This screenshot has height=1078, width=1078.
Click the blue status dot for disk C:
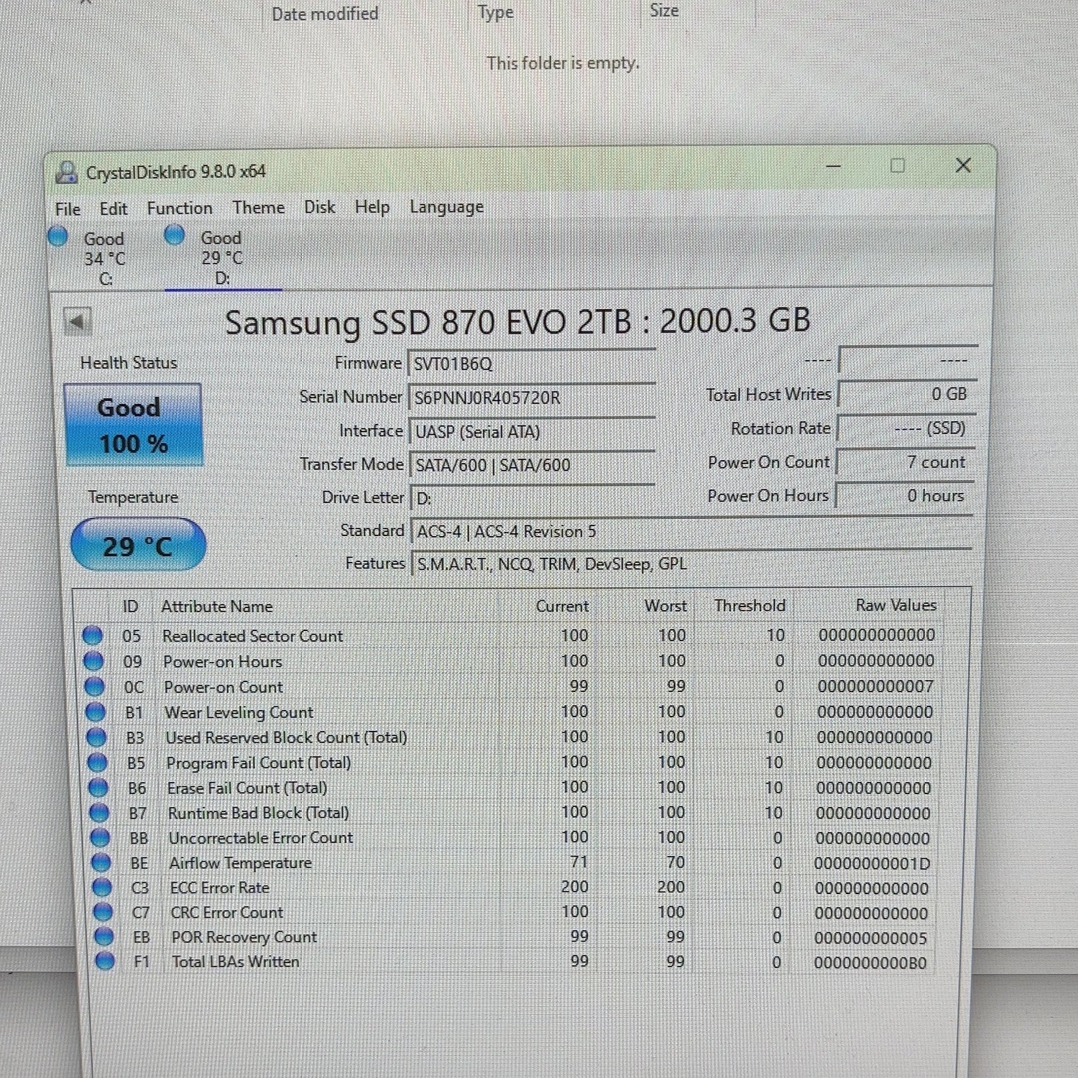click(57, 236)
